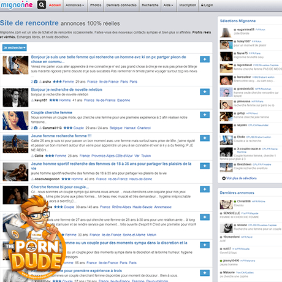Click username absoluteapollon in listing

(x=47, y=179)
